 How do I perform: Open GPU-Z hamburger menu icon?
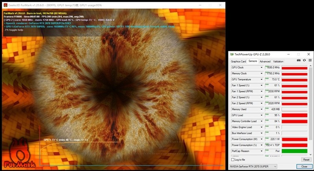pyautogui.click(x=310, y=60)
